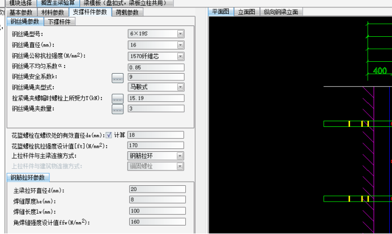Click the 钢丝绳公称抗拉强度(N/mm2) label

pyautogui.click(x=49, y=56)
